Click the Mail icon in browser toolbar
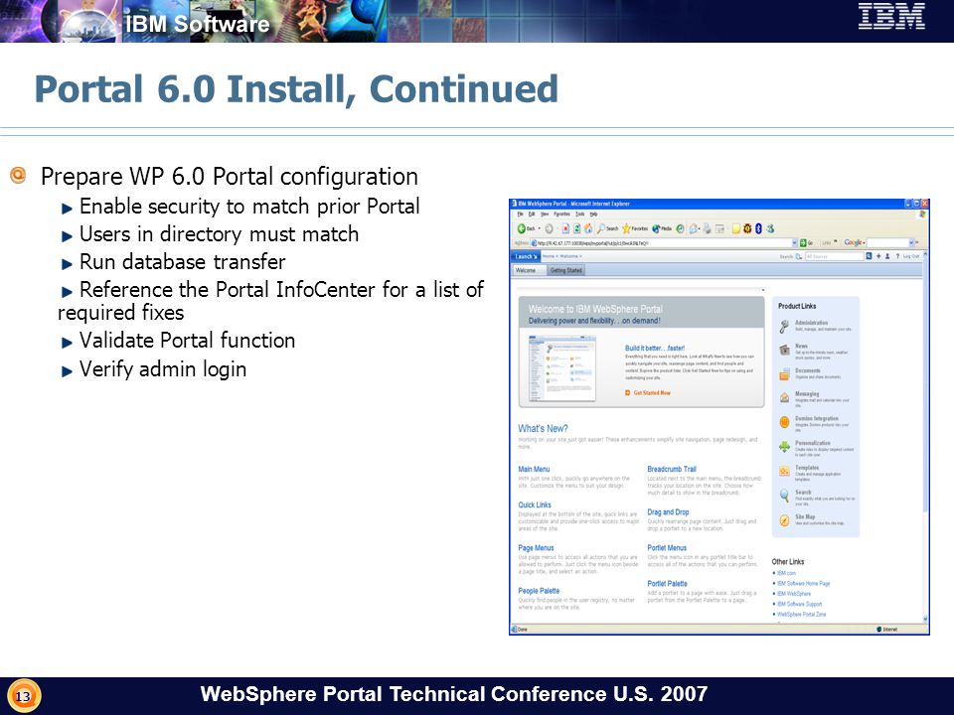Image resolution: width=954 pixels, height=715 pixels. point(693,229)
